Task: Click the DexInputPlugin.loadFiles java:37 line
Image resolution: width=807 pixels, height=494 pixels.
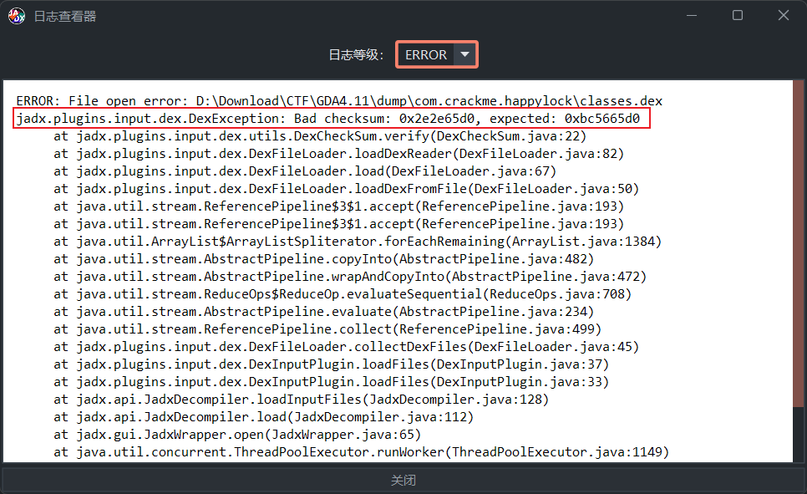Action: tap(331, 364)
